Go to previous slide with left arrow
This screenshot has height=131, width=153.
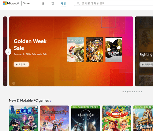8,52
